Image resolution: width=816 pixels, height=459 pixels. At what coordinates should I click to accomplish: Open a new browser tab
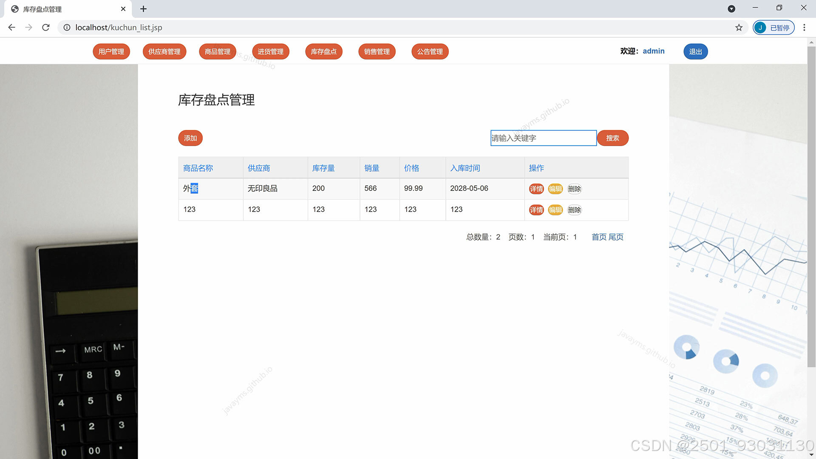pos(143,8)
